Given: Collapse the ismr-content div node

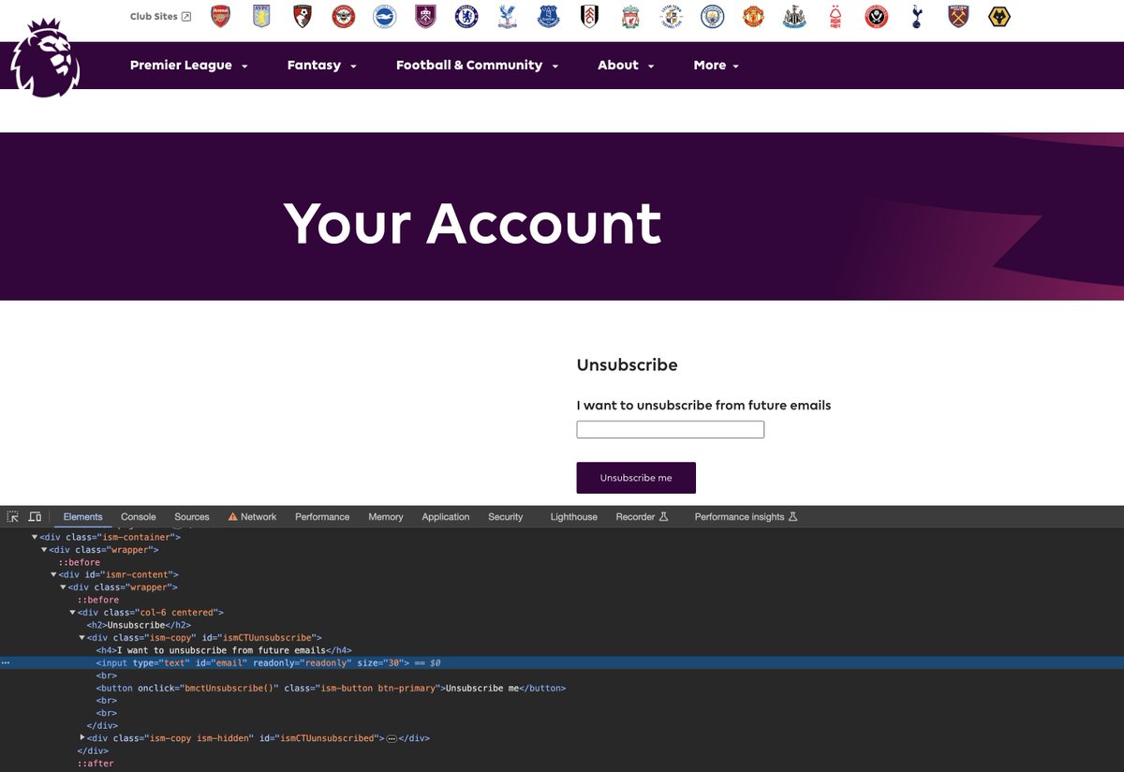Looking at the screenshot, I should coord(54,574).
